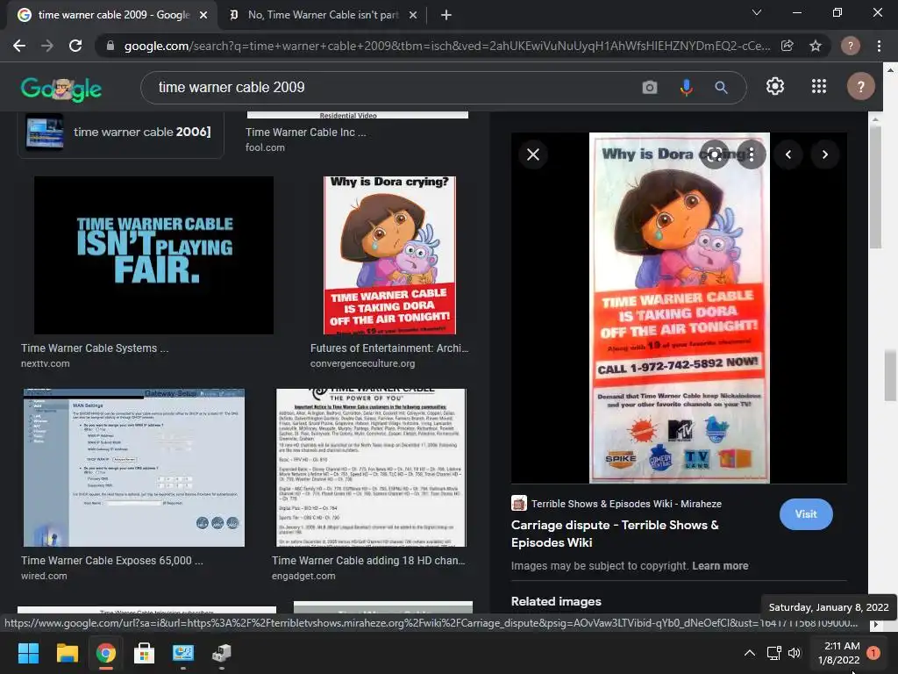The image size is (898, 674).
Task: Click the Google search magnifier button
Action: click(x=721, y=87)
